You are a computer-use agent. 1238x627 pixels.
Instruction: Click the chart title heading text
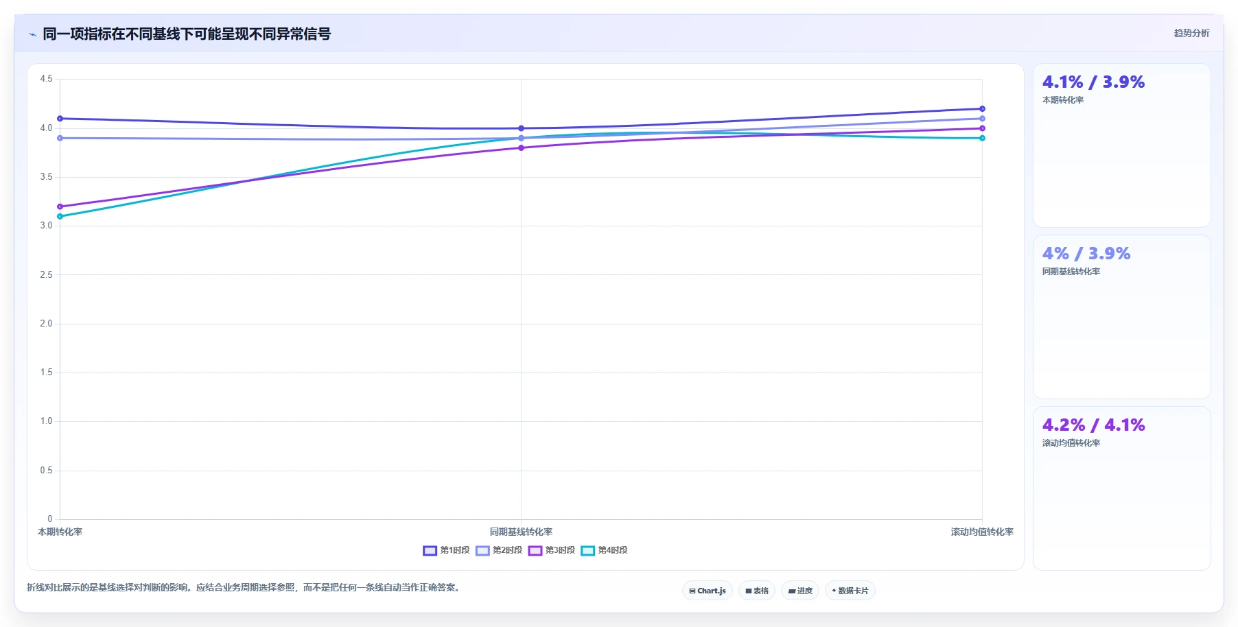point(187,34)
